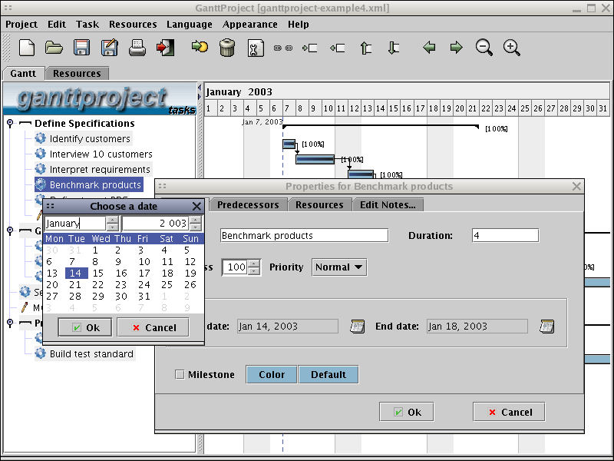614x461 pixels.
Task: Click the link tasks chain icon
Action: click(x=283, y=48)
